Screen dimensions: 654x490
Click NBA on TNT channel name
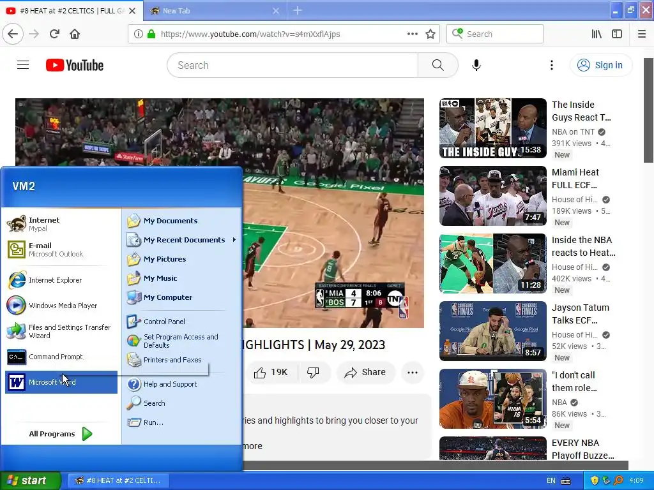click(573, 132)
